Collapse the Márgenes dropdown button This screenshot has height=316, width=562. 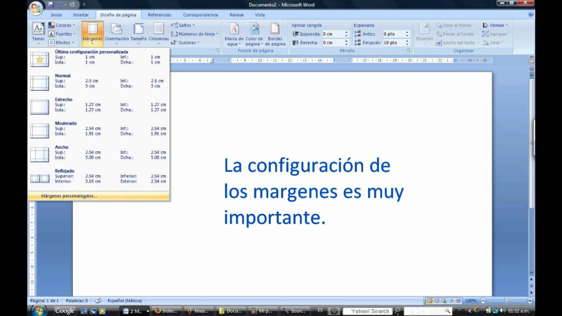(92, 34)
